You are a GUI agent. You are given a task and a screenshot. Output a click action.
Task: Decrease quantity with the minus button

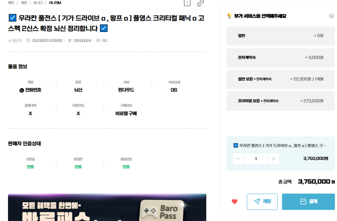click(238, 159)
